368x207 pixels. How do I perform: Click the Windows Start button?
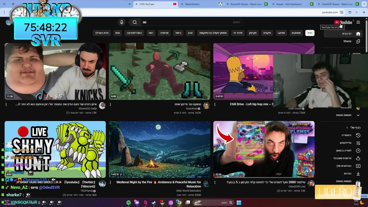pyautogui.click(x=239, y=203)
